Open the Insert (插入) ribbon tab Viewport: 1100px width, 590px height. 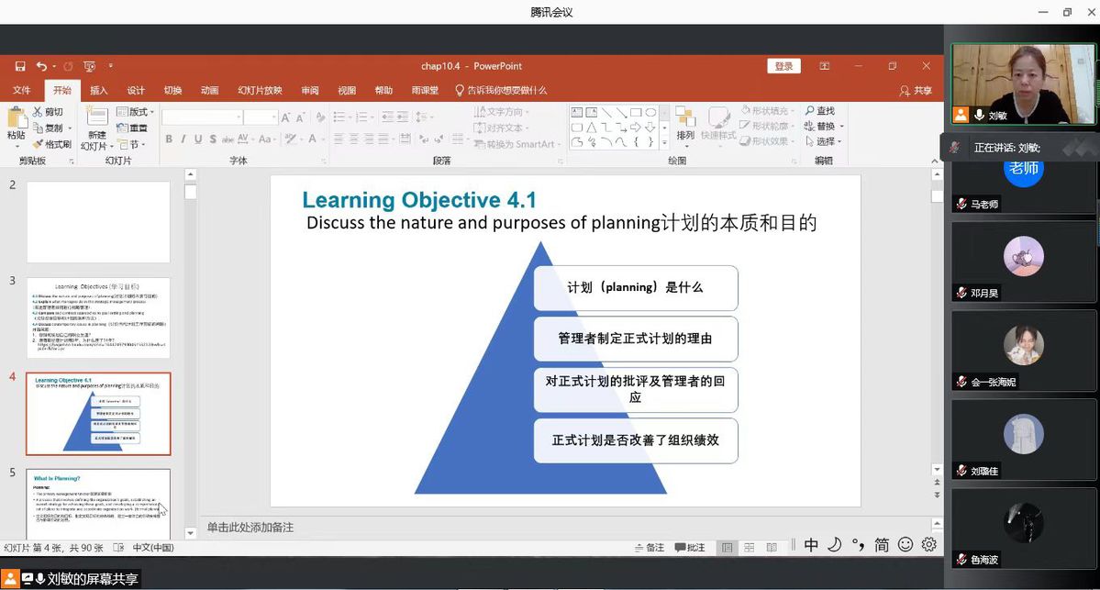pos(98,91)
